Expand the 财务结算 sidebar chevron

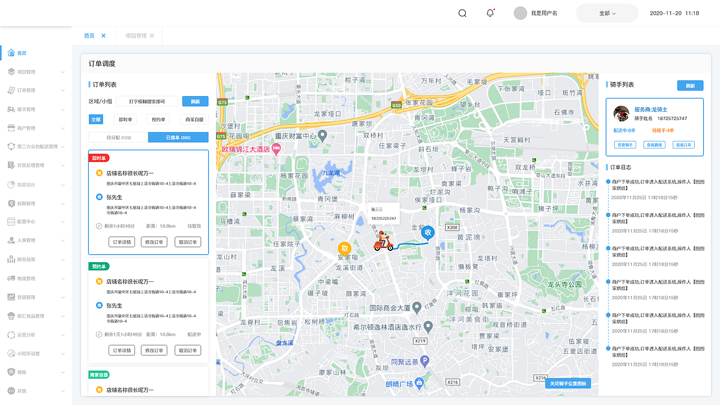pos(63,260)
